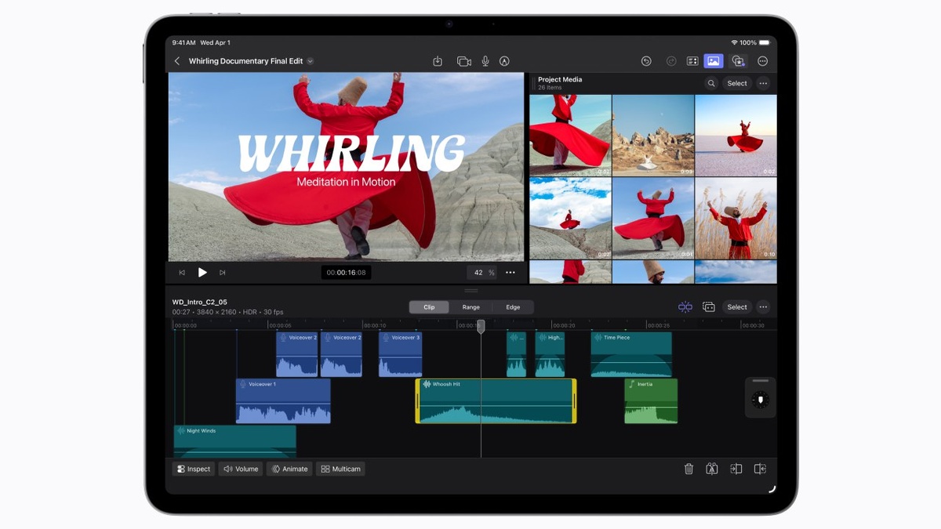The image size is (941, 529).
Task: Select the High... audio clip
Action: click(550, 354)
